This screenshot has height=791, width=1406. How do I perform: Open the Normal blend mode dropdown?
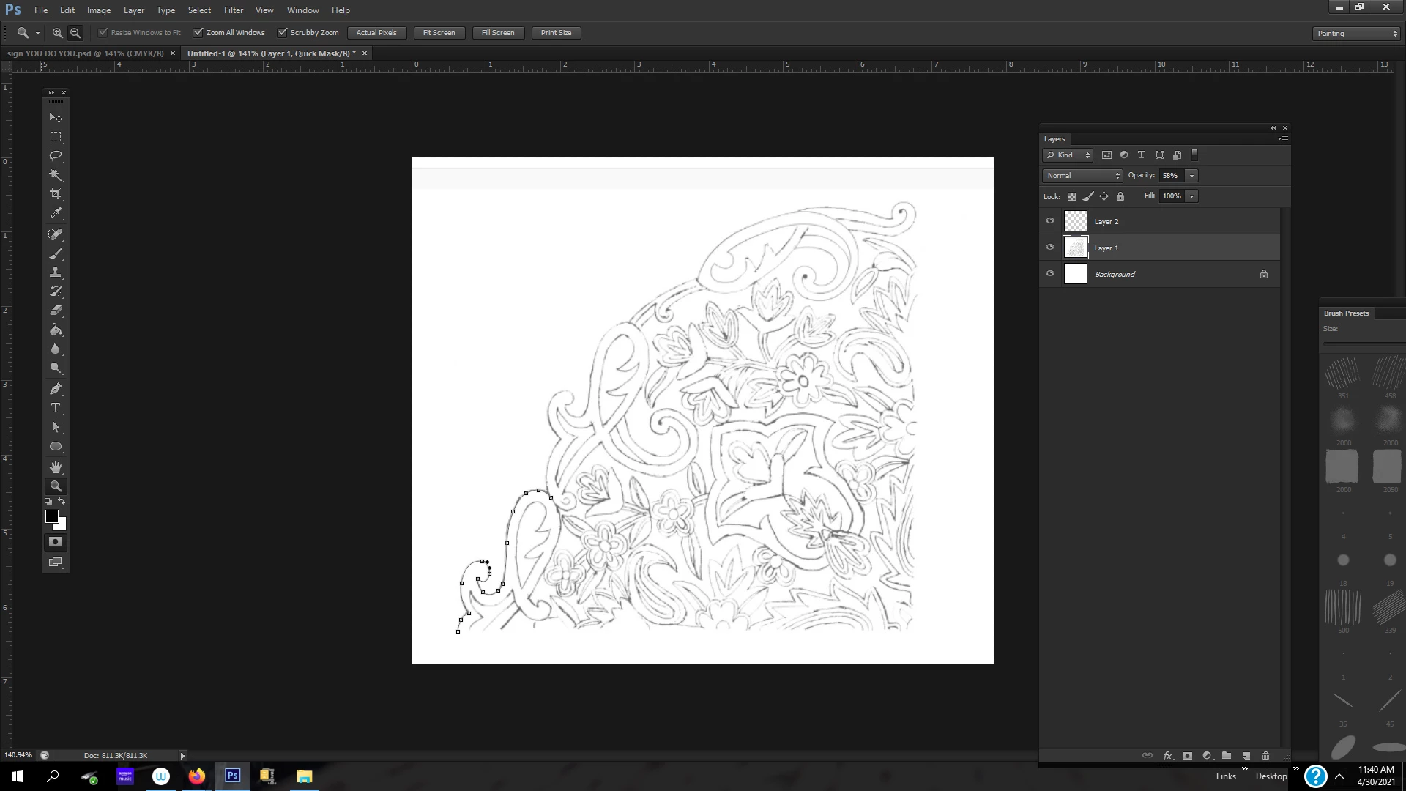pyautogui.click(x=1082, y=176)
